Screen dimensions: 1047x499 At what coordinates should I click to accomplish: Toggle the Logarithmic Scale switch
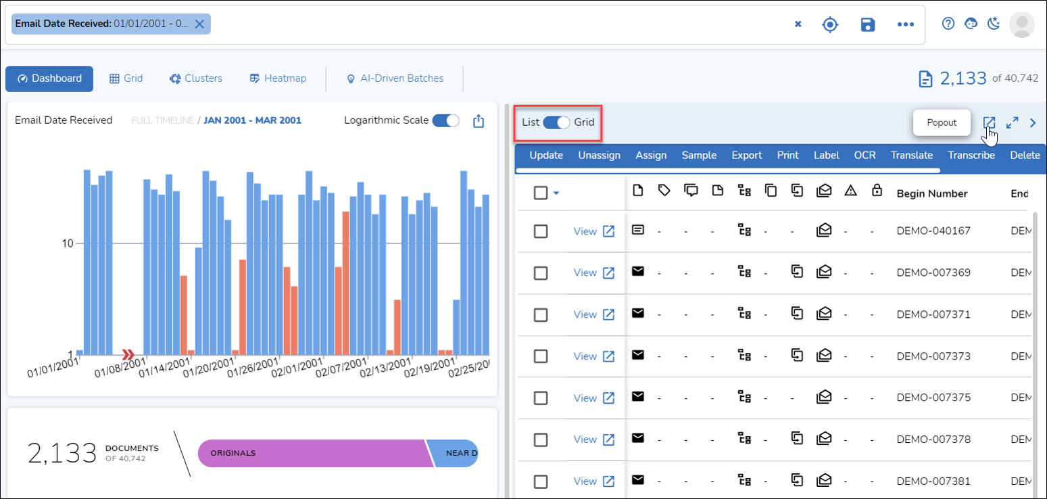(445, 120)
